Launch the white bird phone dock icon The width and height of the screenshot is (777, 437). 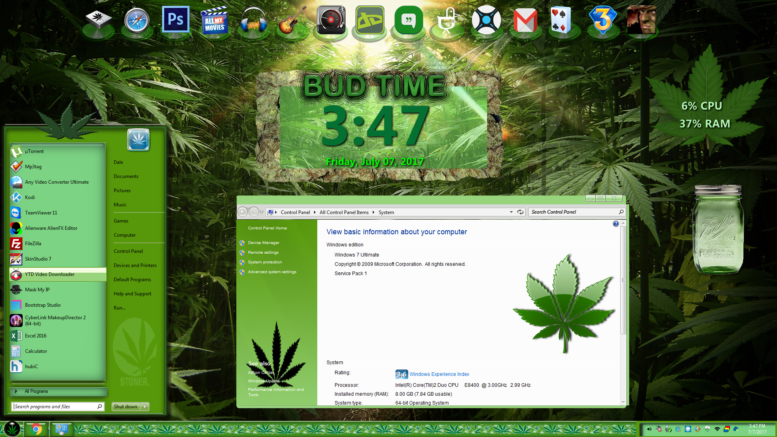[x=448, y=20]
